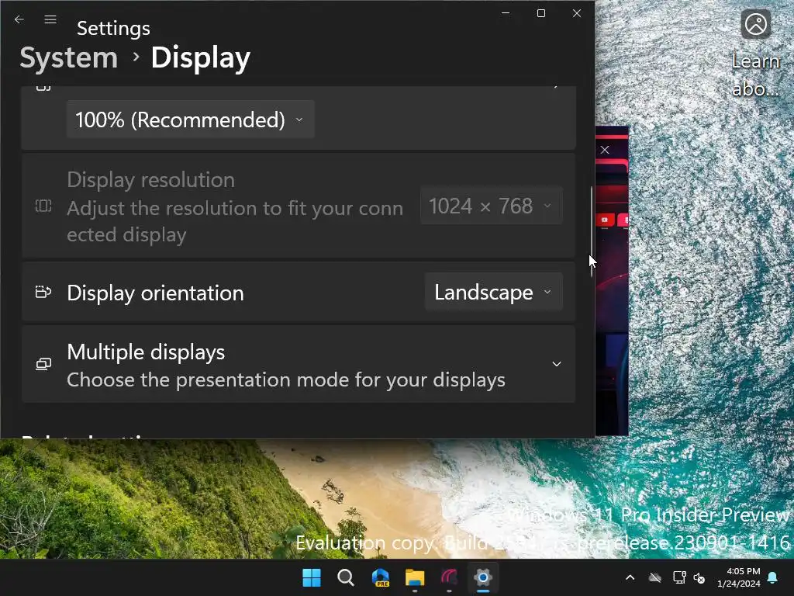Go back using the Settings back arrow
Viewport: 794px width, 596px height.
click(x=19, y=19)
